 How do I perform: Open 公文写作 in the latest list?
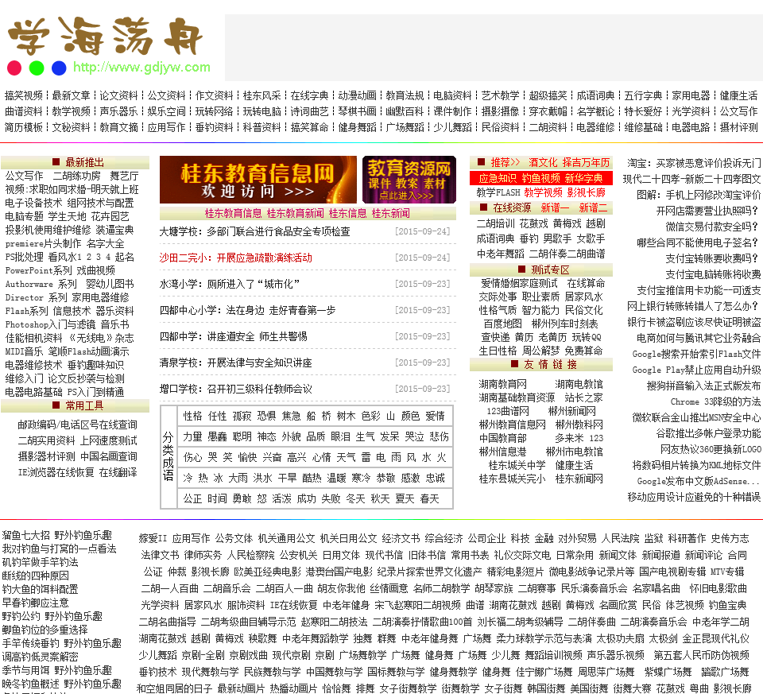tap(24, 176)
